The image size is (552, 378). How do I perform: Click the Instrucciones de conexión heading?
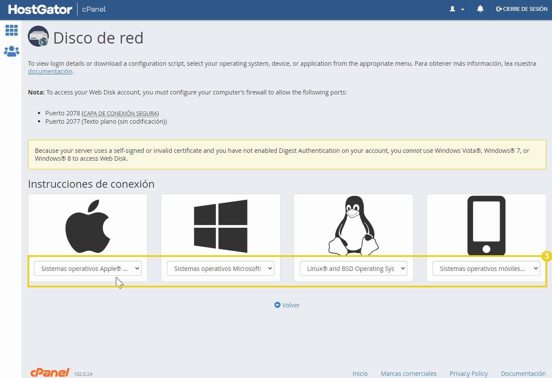coord(91,184)
